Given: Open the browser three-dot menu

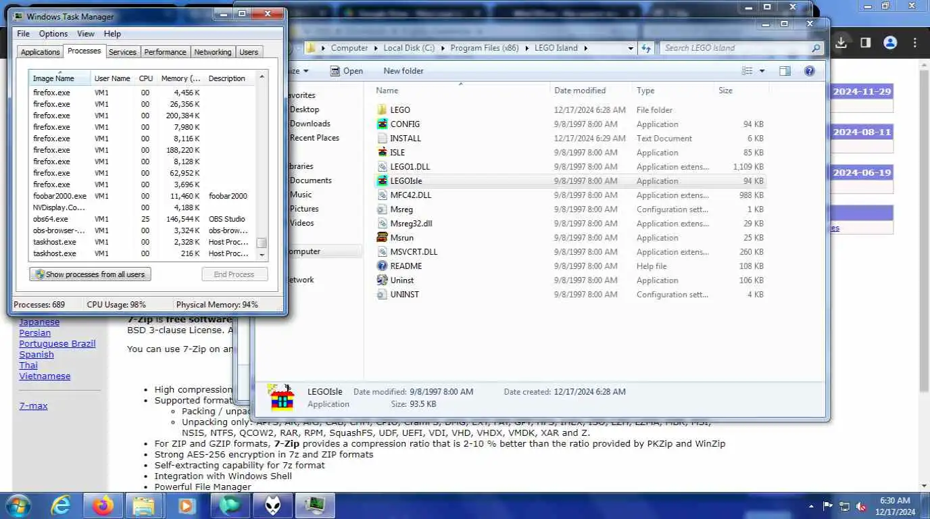Looking at the screenshot, I should pyautogui.click(x=914, y=43).
